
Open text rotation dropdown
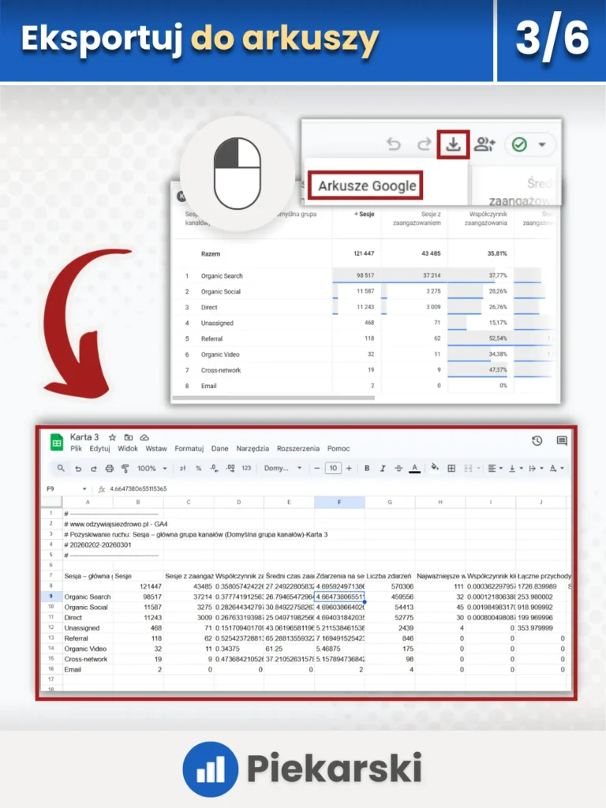pyautogui.click(x=556, y=469)
